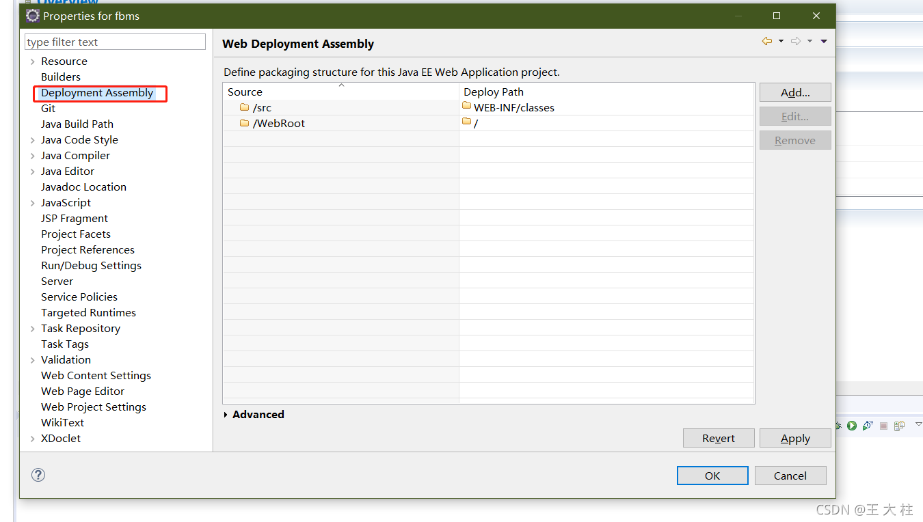Select the /WebRoot source row
The height and width of the screenshot is (522, 923).
(x=340, y=123)
